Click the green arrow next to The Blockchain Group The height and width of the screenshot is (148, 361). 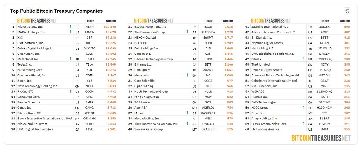[x=187, y=32]
